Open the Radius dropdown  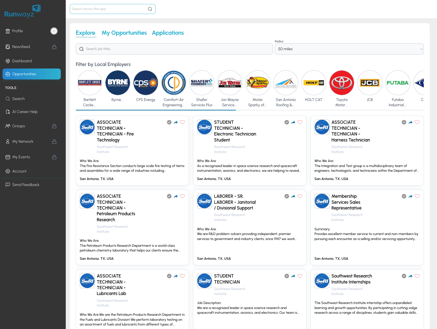point(349,49)
